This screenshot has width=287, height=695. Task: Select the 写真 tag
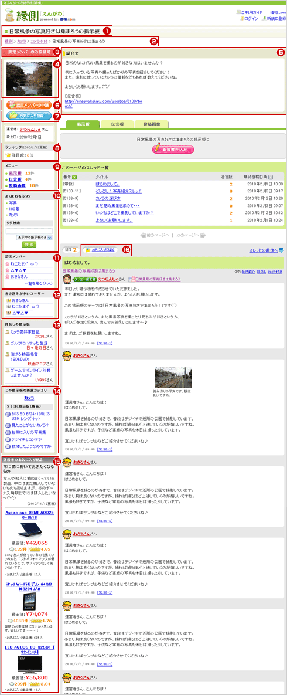13,202
